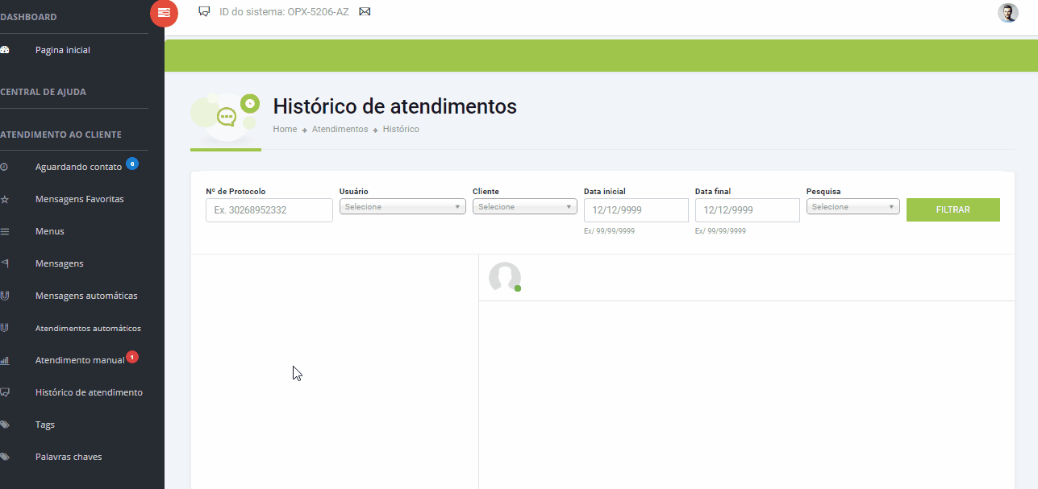Click the Data inicial date field

click(x=636, y=210)
